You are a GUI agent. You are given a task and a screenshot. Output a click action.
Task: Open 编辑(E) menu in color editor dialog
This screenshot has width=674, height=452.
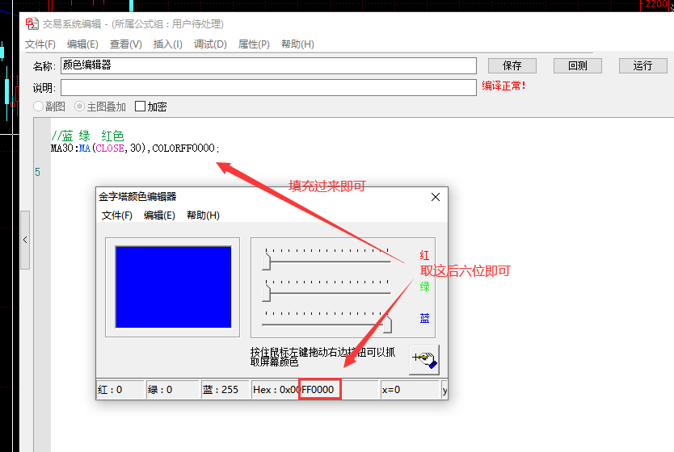tap(159, 215)
